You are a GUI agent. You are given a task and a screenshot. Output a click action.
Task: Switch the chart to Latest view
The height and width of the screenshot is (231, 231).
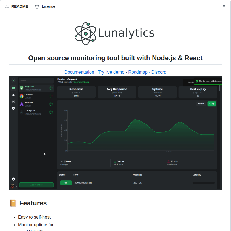click(x=201, y=104)
